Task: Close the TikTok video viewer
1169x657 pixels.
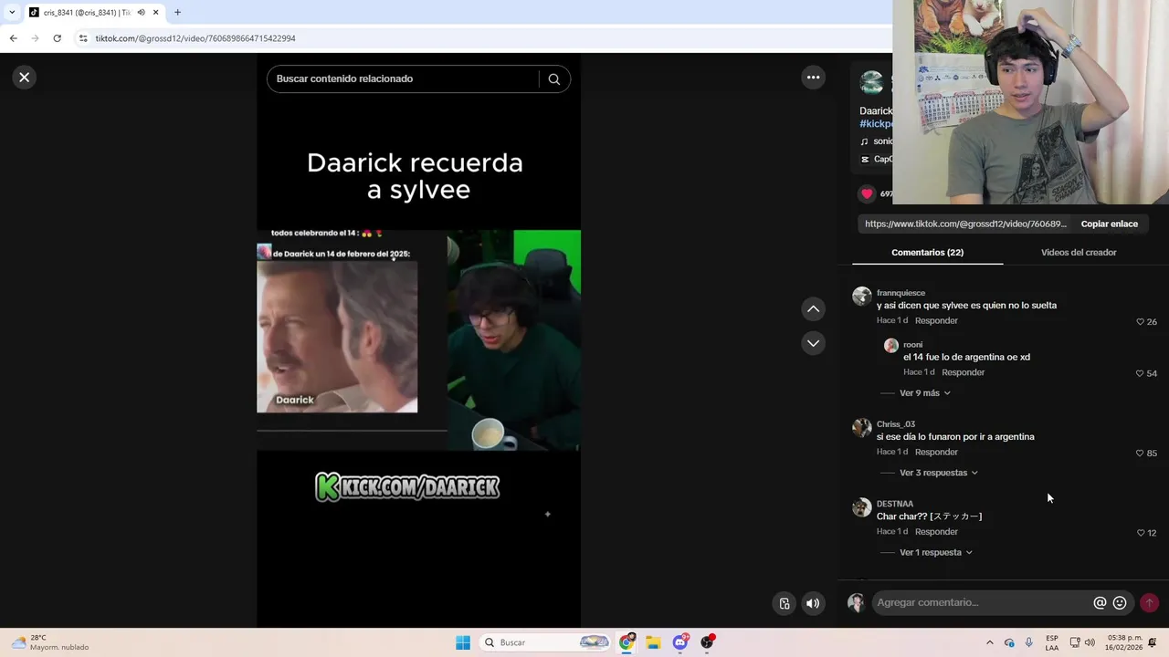Action: pos(25,78)
